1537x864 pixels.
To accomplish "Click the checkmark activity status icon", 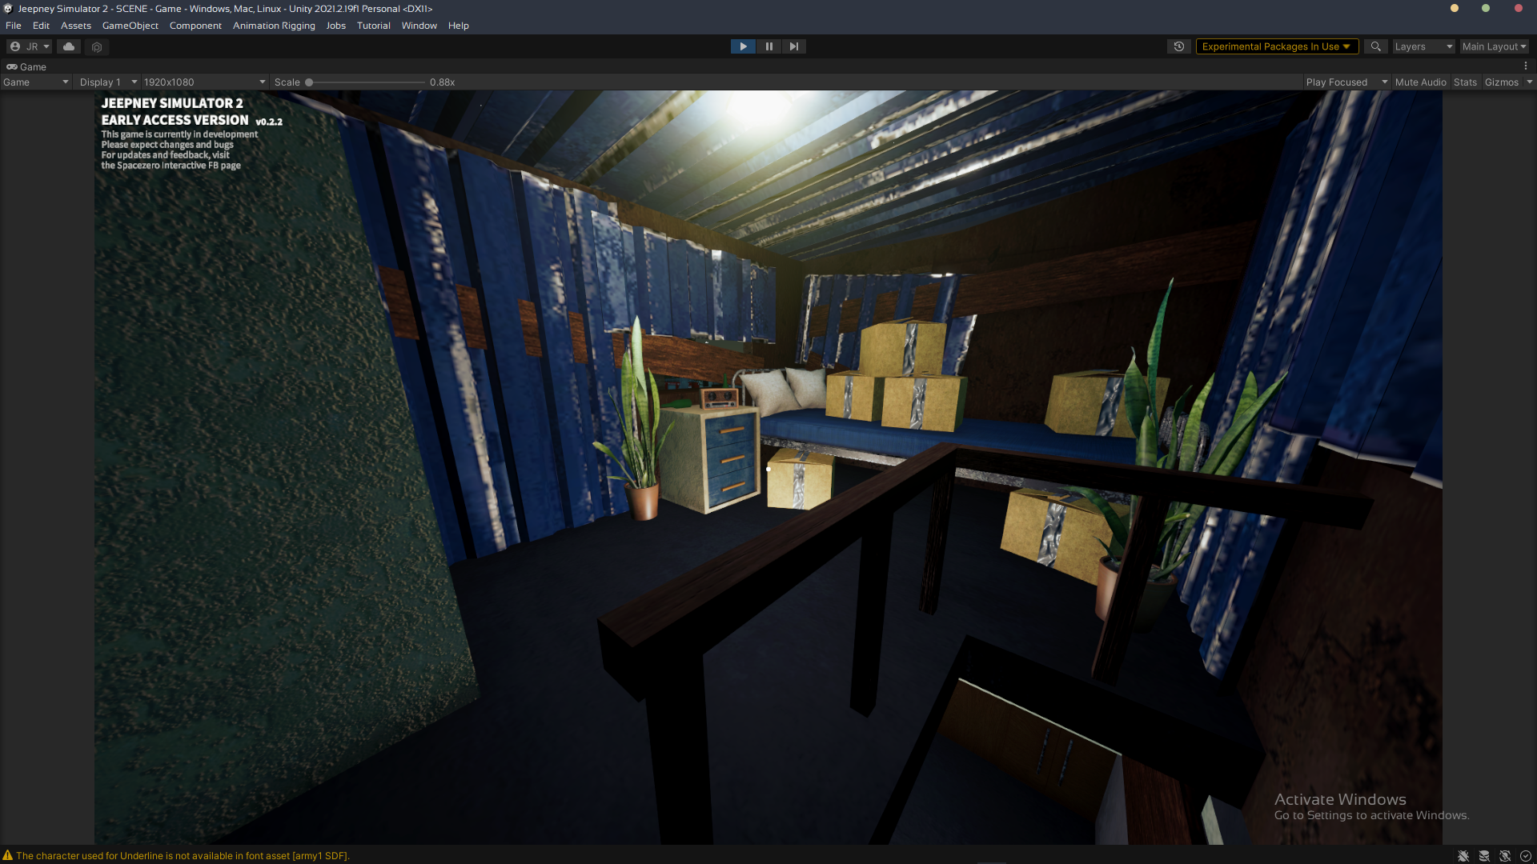I will pos(1526,856).
